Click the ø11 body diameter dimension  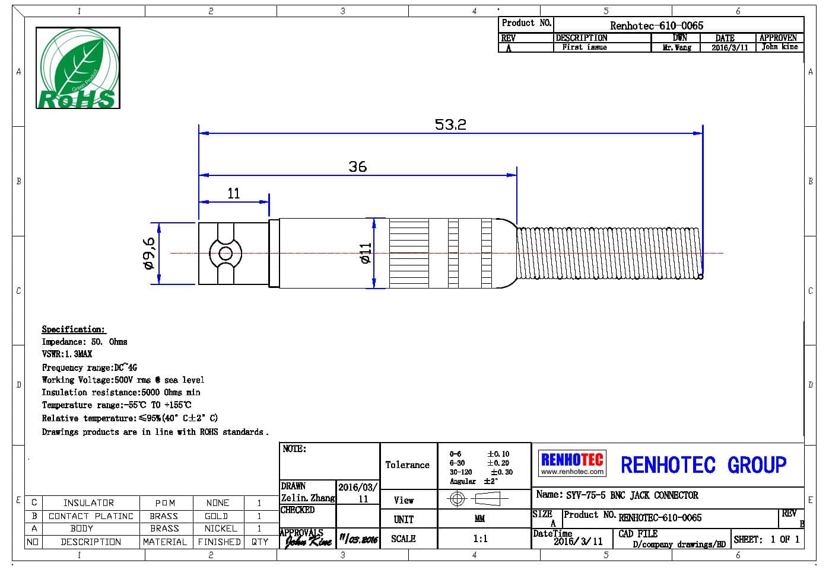pyautogui.click(x=366, y=253)
